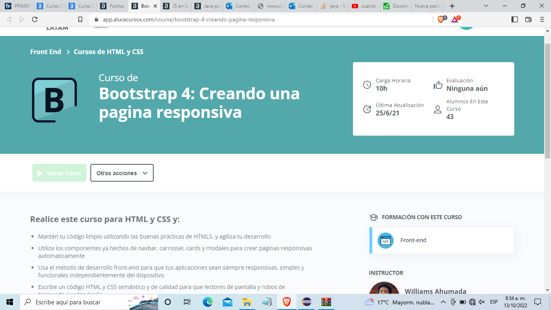Click the ESP language indicator
This screenshot has height=310, width=551.
click(x=494, y=302)
